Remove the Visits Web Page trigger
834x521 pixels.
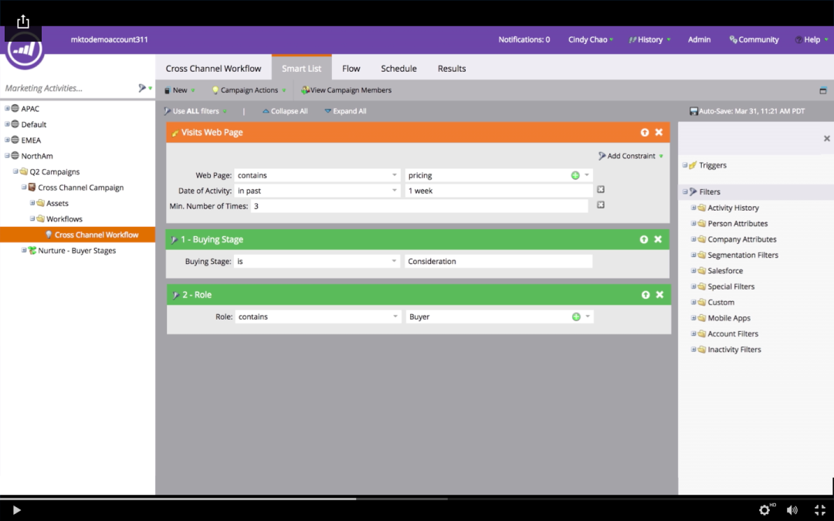(659, 133)
